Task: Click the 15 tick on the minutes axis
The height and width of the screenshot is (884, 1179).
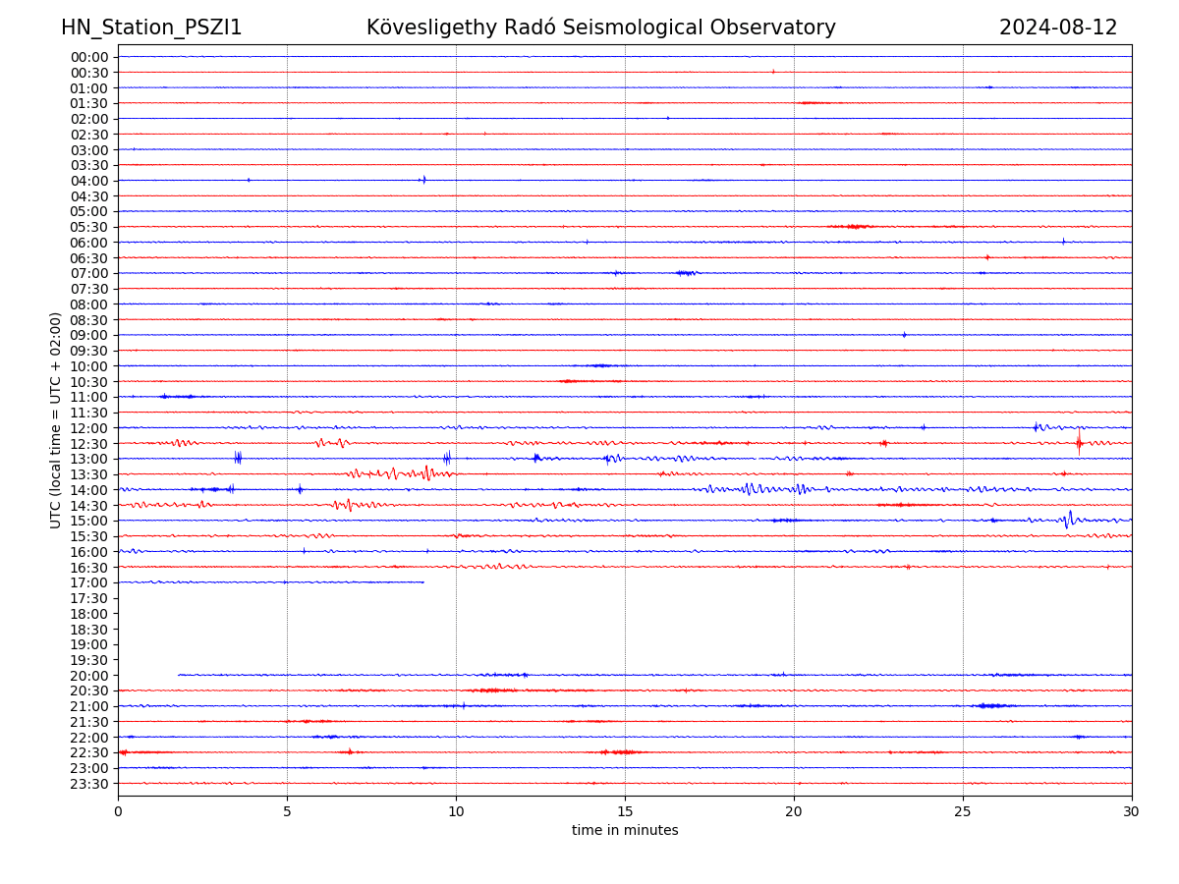Action: click(x=625, y=812)
